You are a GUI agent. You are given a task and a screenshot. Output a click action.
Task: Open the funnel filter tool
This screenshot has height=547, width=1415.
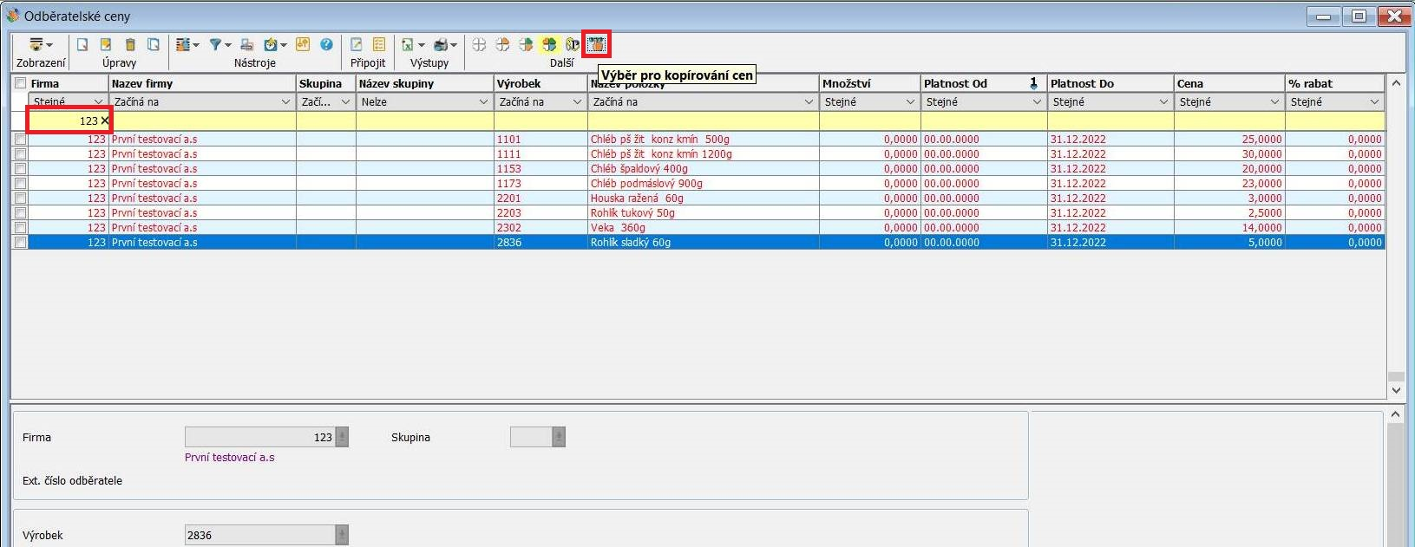coord(216,44)
